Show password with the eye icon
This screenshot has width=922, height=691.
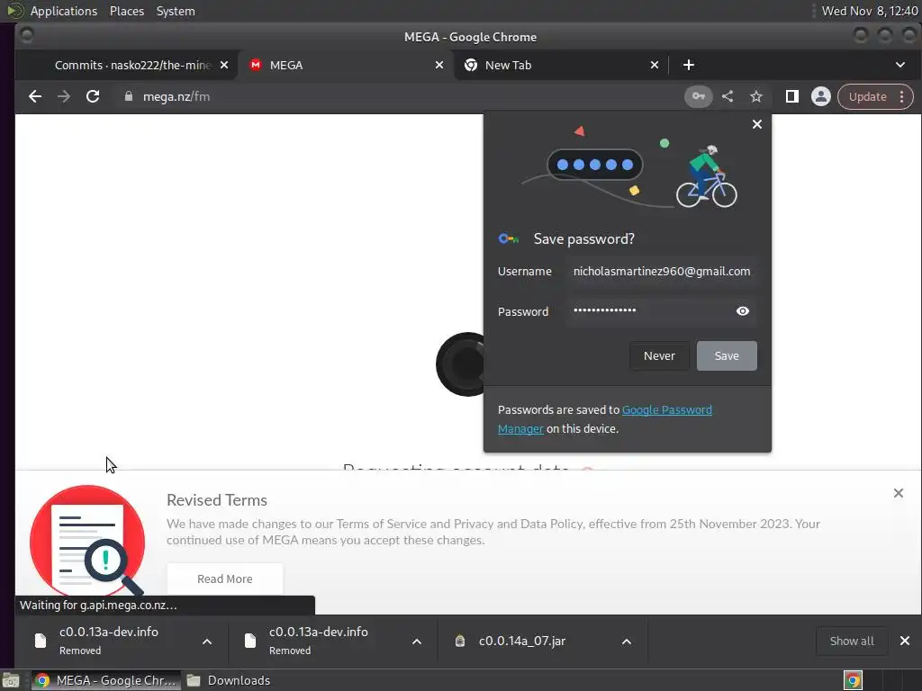point(743,310)
